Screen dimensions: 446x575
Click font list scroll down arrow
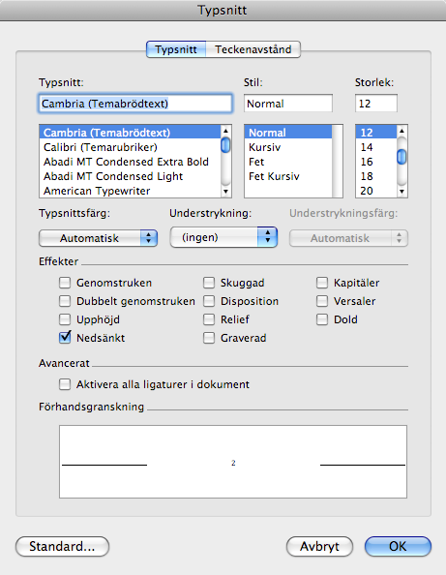(x=225, y=192)
